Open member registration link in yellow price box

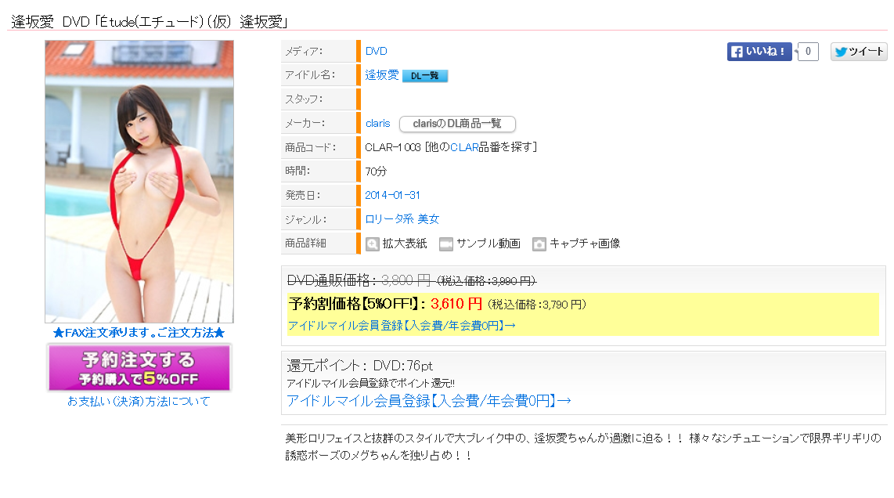click(x=402, y=325)
